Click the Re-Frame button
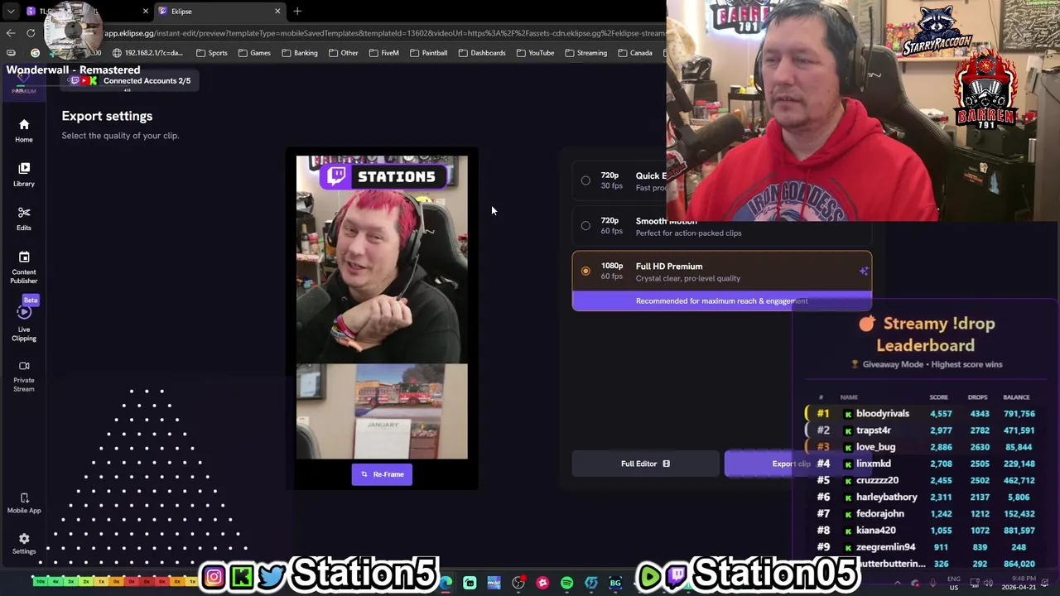This screenshot has height=596, width=1060. coord(382,474)
